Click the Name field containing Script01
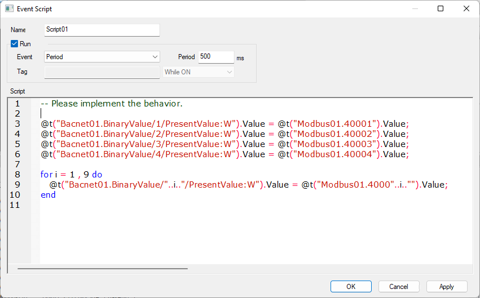Image resolution: width=480 pixels, height=298 pixels. [x=102, y=30]
